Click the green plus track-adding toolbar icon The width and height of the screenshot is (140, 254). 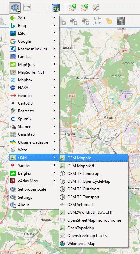[x=72, y=7]
